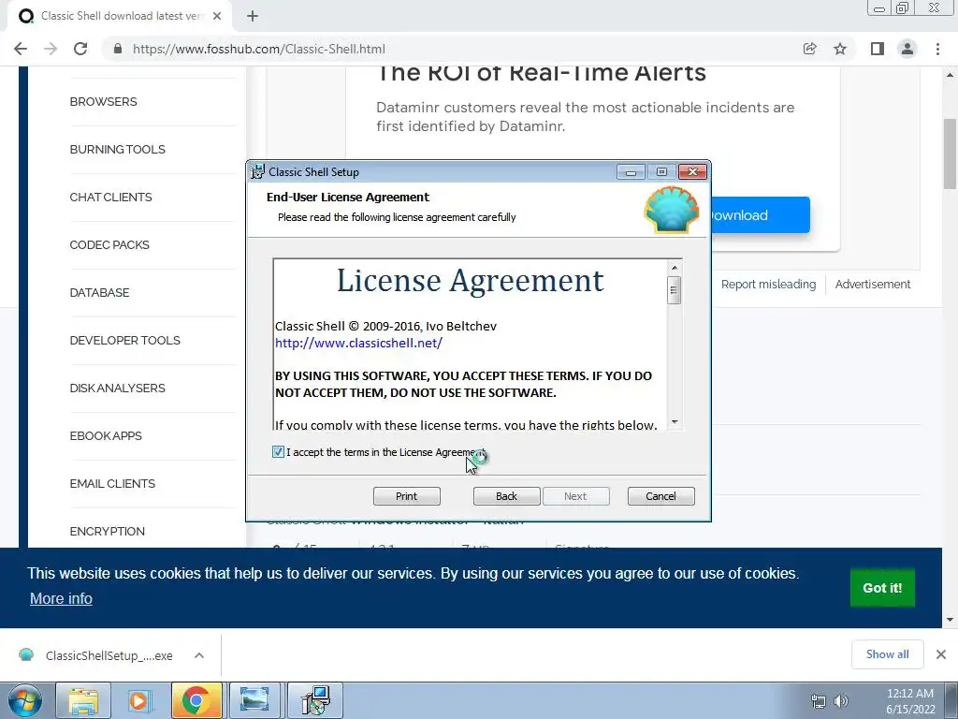Viewport: 958px width, 719px height.
Task: Open DEVELOPER TOOLS category
Action: [x=124, y=340]
